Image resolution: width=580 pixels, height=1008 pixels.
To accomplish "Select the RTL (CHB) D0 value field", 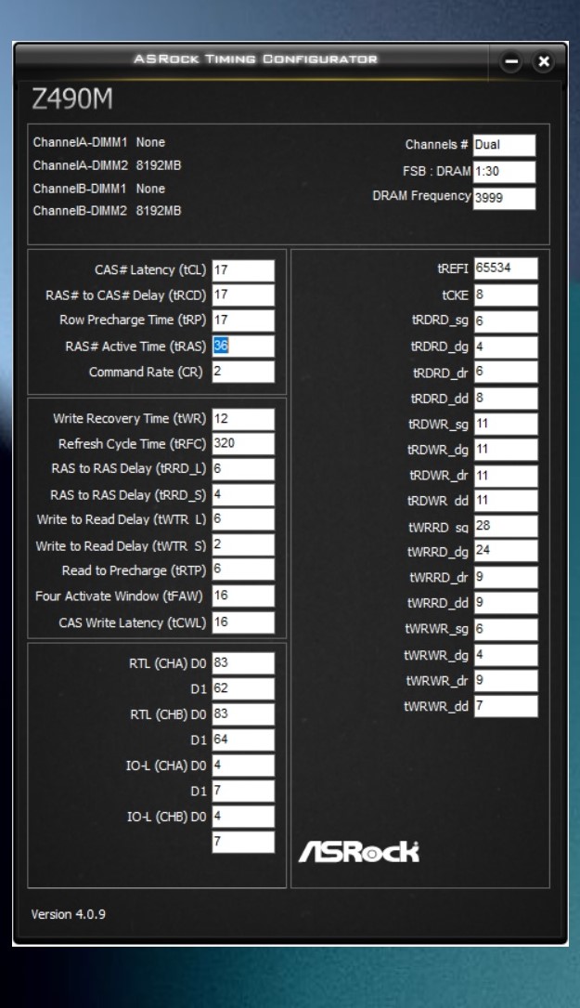I will point(243,714).
